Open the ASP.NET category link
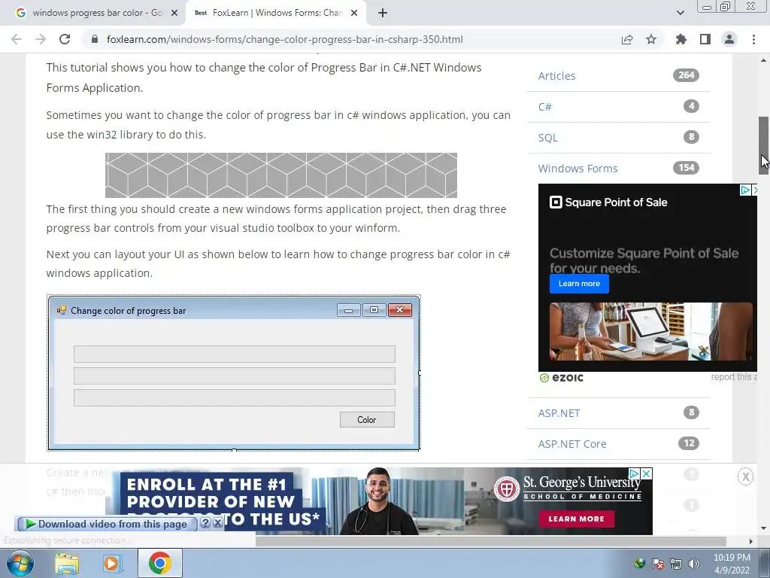770x578 pixels. coord(559,413)
